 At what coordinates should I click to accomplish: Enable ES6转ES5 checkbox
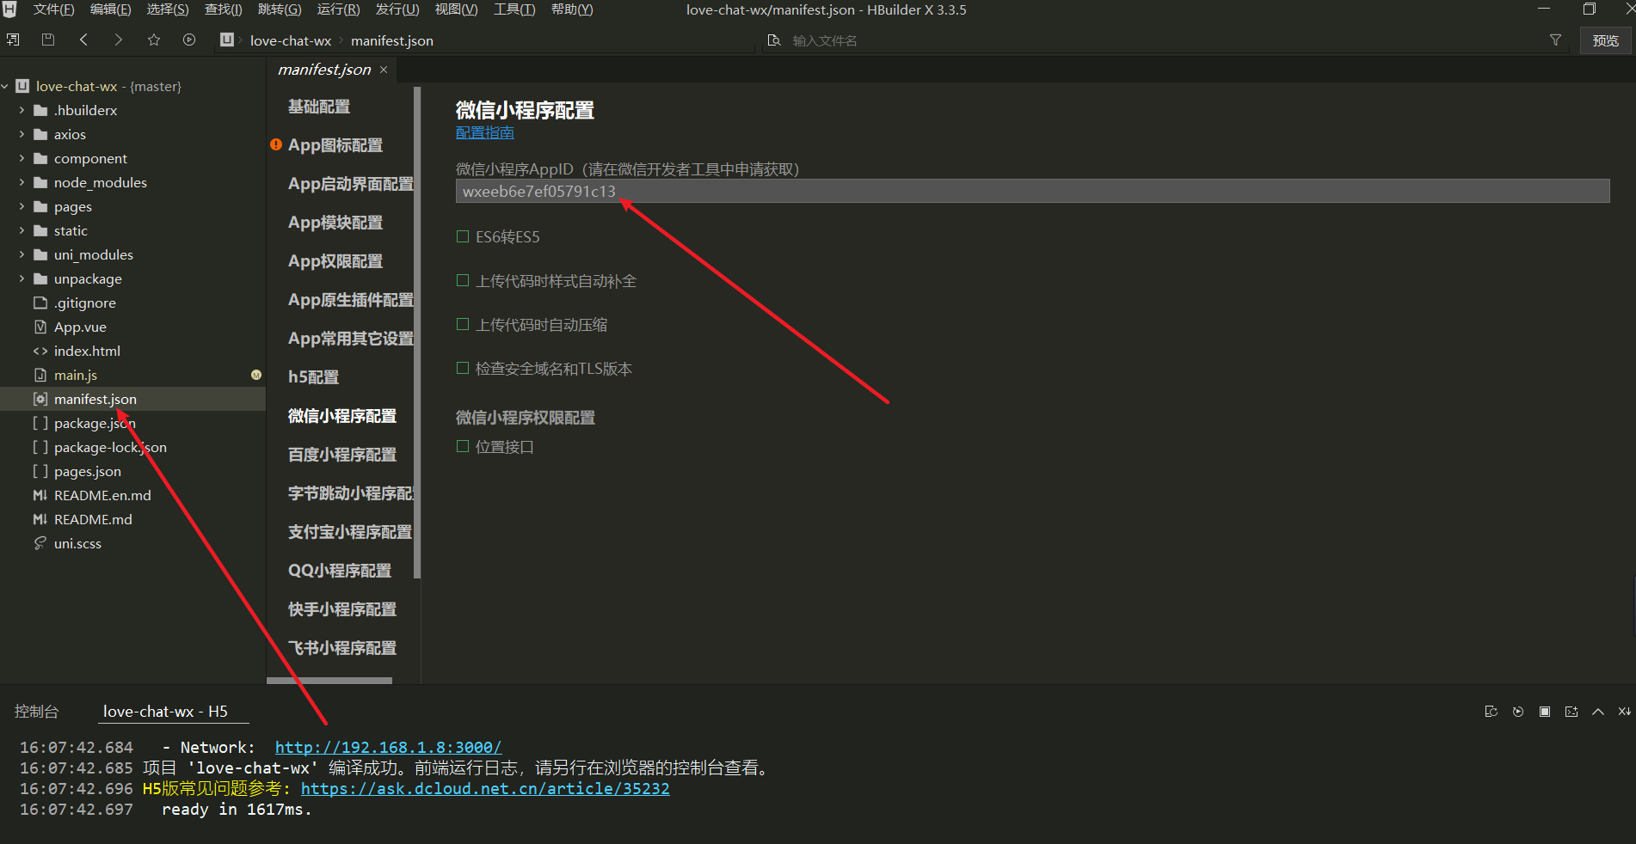pos(463,236)
